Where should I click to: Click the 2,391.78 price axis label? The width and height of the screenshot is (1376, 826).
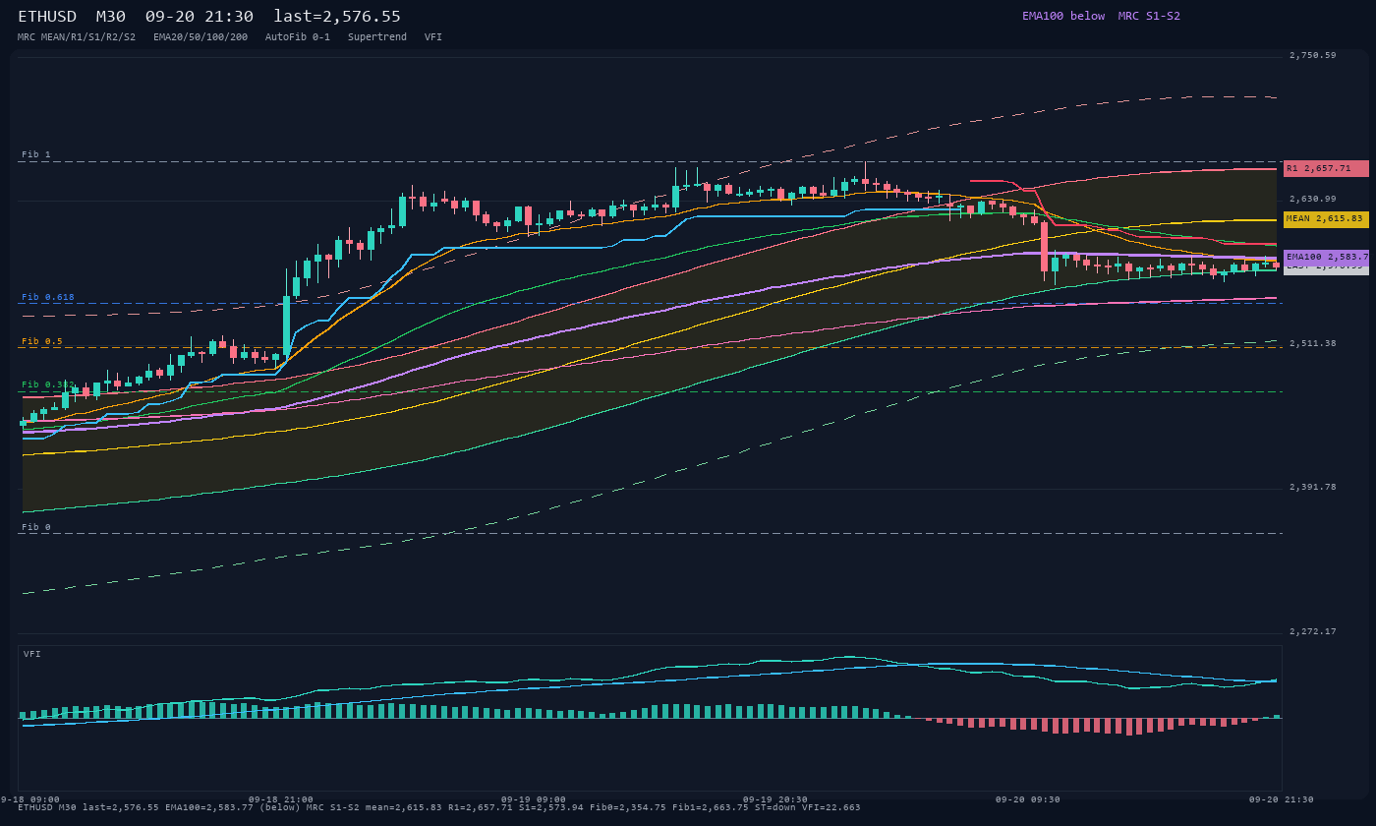point(1312,487)
